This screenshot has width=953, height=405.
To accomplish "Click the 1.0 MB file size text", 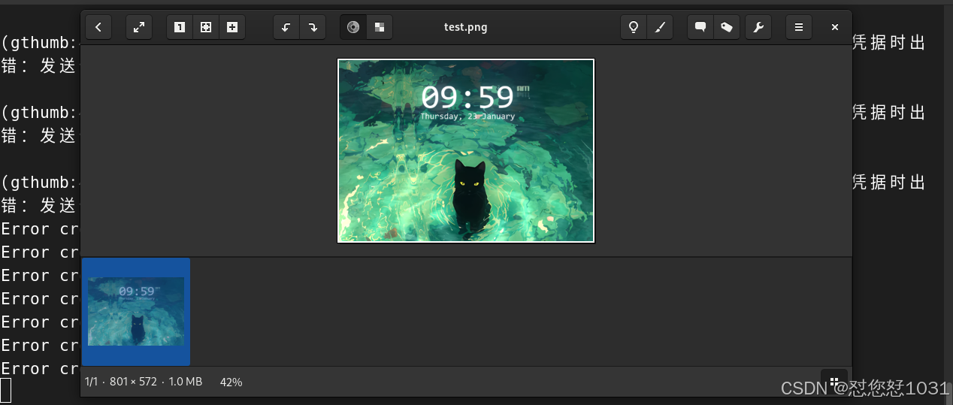I will (186, 382).
